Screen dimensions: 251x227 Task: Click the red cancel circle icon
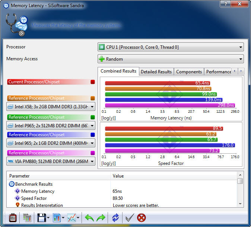(x=142, y=218)
